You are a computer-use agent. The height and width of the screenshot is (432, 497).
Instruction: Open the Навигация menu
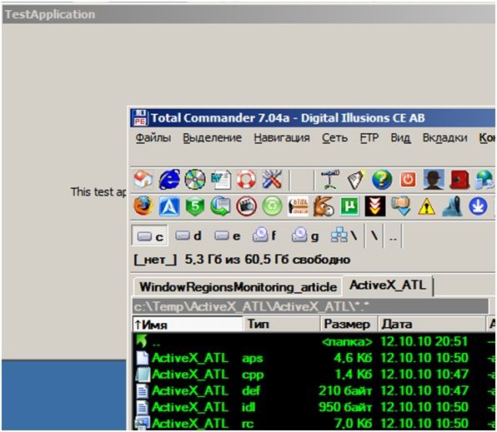[282, 138]
